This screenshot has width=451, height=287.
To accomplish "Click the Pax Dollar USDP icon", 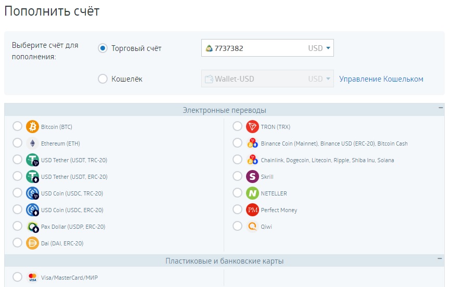I will (32, 227).
